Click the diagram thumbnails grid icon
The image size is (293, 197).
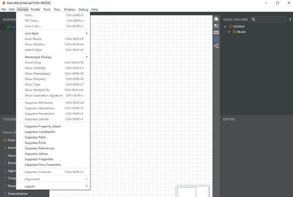coord(216,26)
